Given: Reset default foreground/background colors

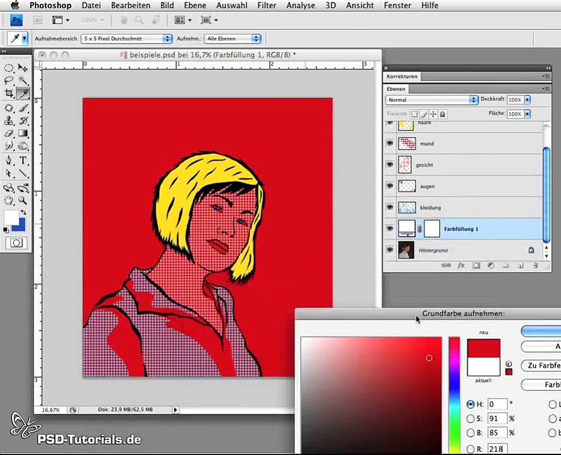Looking at the screenshot, I should click(6, 230).
